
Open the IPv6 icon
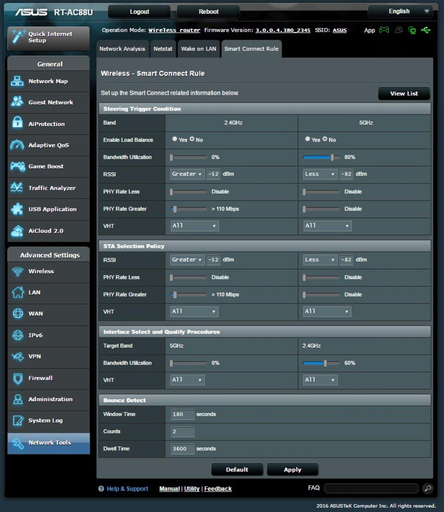(x=18, y=335)
